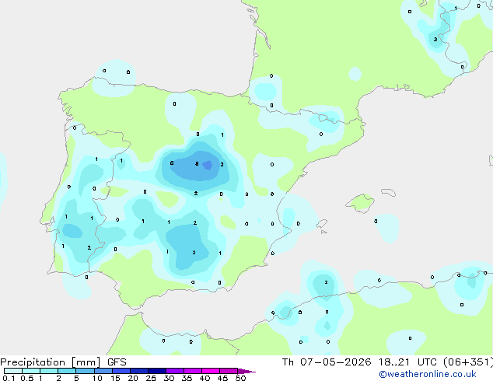Click the "15" legend scale label
Screen dimensions: 493x381
coord(115,378)
